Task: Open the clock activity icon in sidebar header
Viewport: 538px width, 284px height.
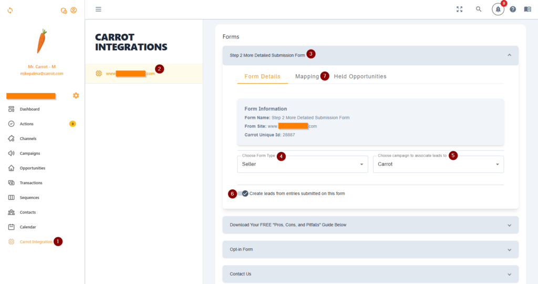Action: pyautogui.click(x=64, y=11)
